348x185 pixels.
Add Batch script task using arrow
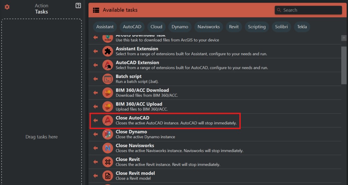click(96, 79)
